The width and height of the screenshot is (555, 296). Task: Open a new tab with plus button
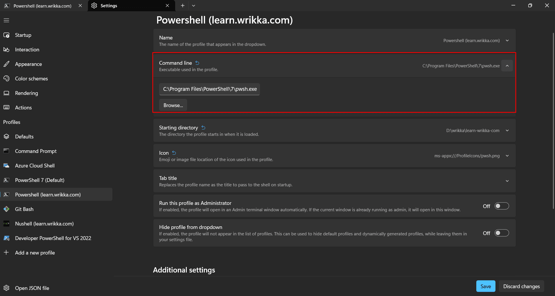[183, 6]
